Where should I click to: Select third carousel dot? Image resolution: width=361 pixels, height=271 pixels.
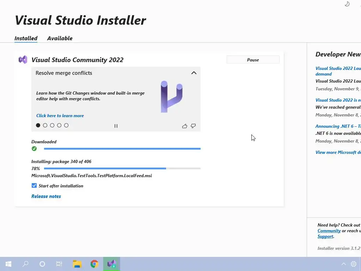click(x=52, y=125)
